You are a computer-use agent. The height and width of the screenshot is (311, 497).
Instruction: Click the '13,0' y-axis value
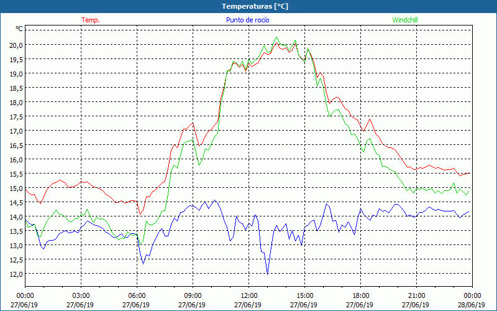pyautogui.click(x=16, y=246)
